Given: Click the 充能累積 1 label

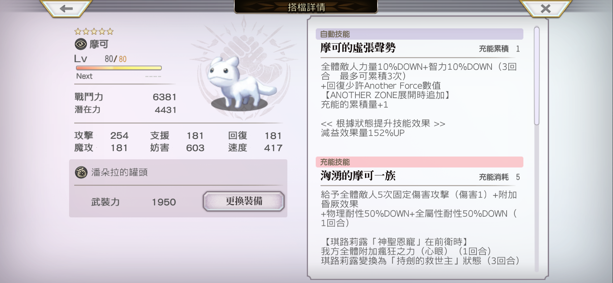Looking at the screenshot, I should click(x=499, y=49).
